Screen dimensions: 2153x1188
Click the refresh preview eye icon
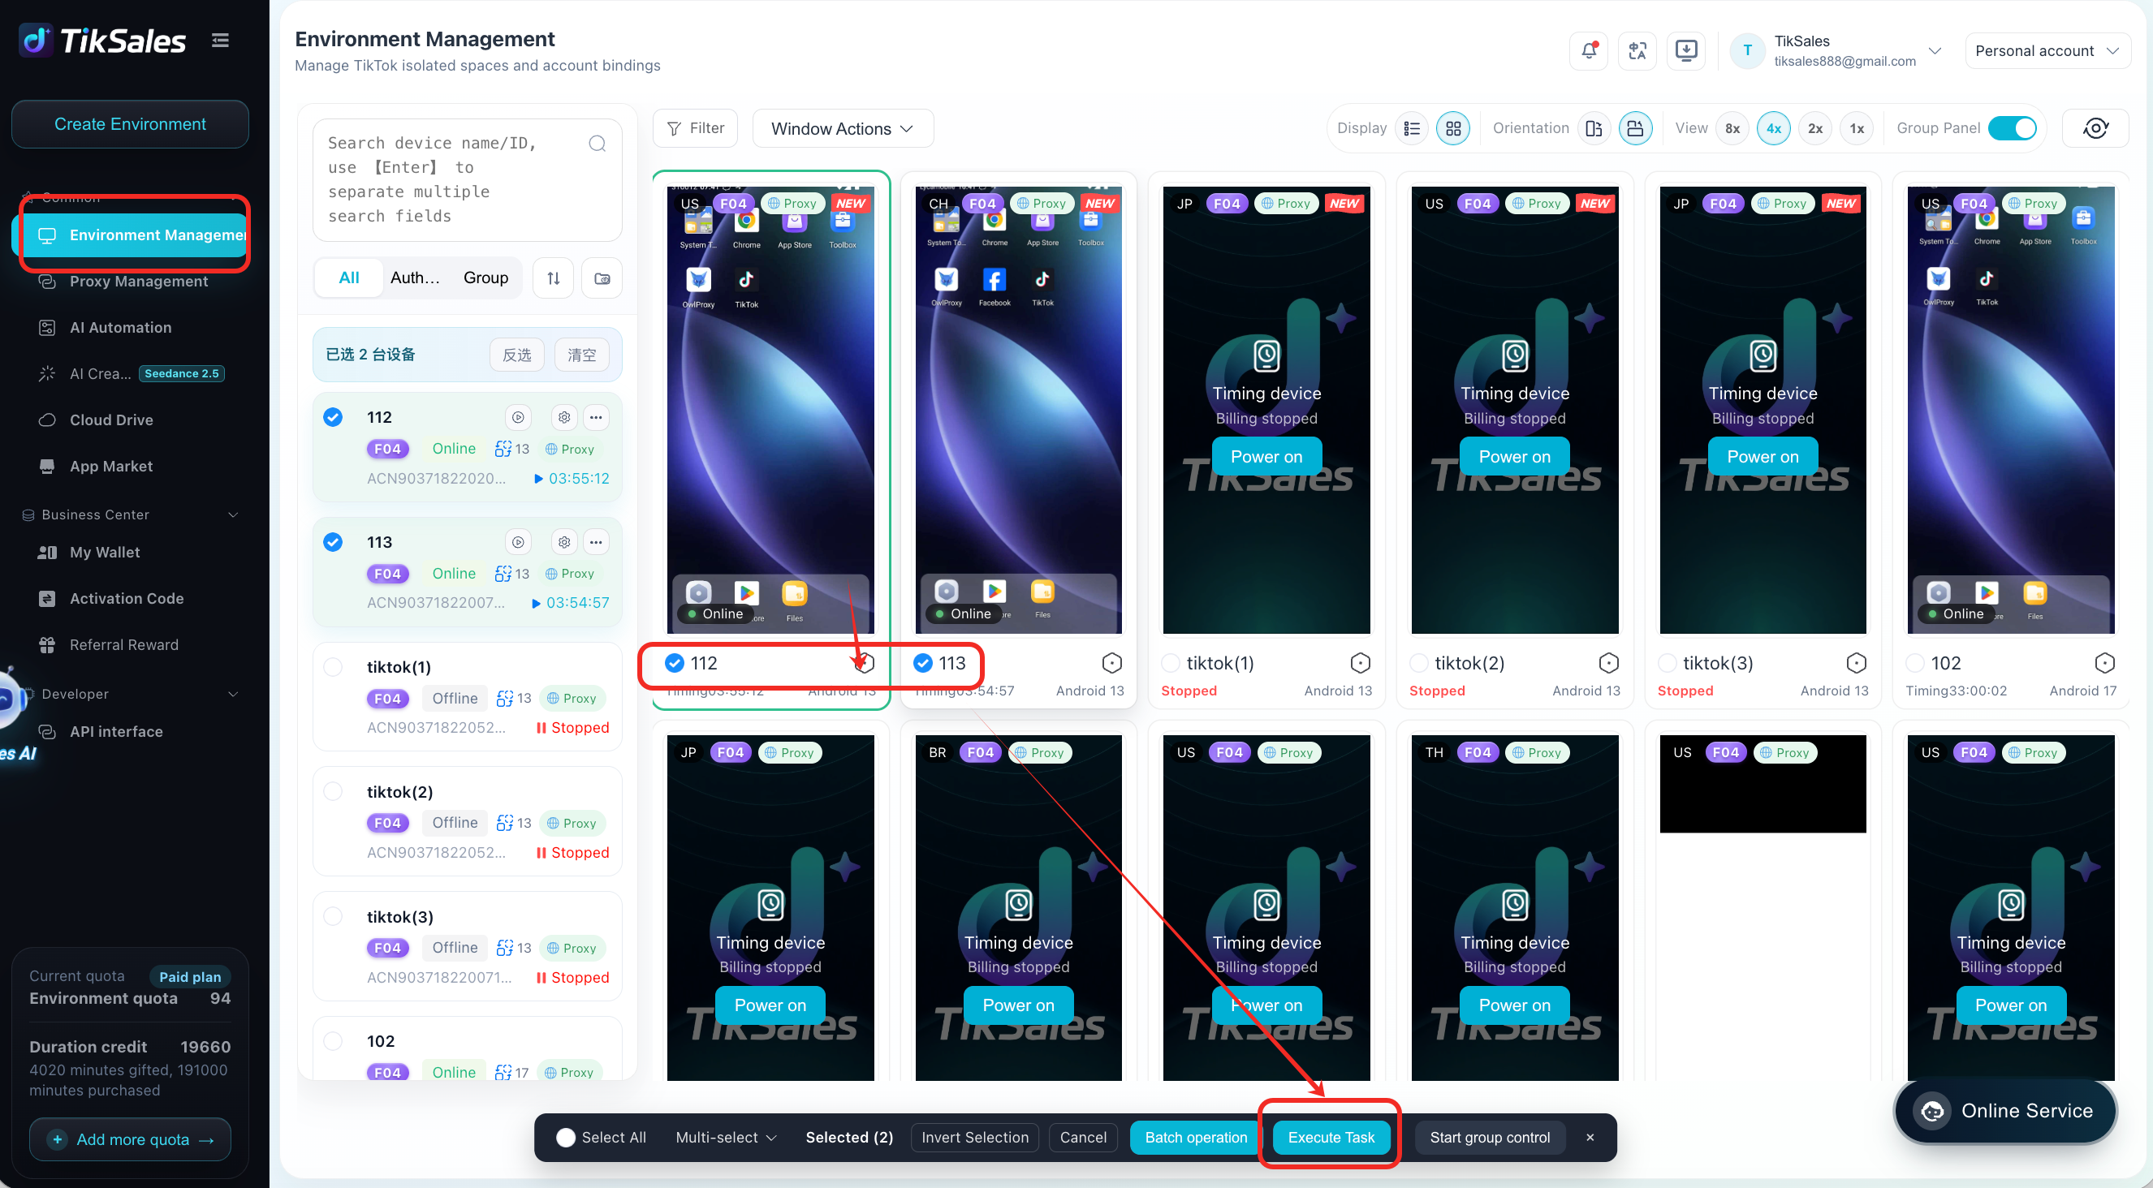point(2095,128)
